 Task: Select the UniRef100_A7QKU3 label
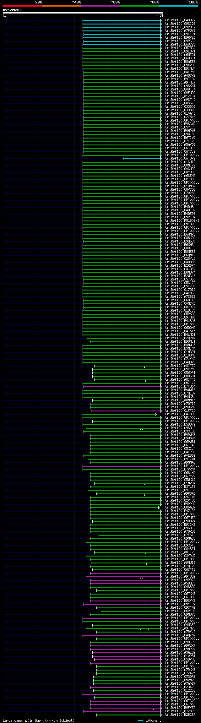180,532
